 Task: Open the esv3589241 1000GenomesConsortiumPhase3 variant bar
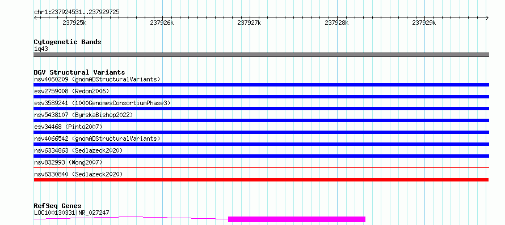tap(261, 109)
